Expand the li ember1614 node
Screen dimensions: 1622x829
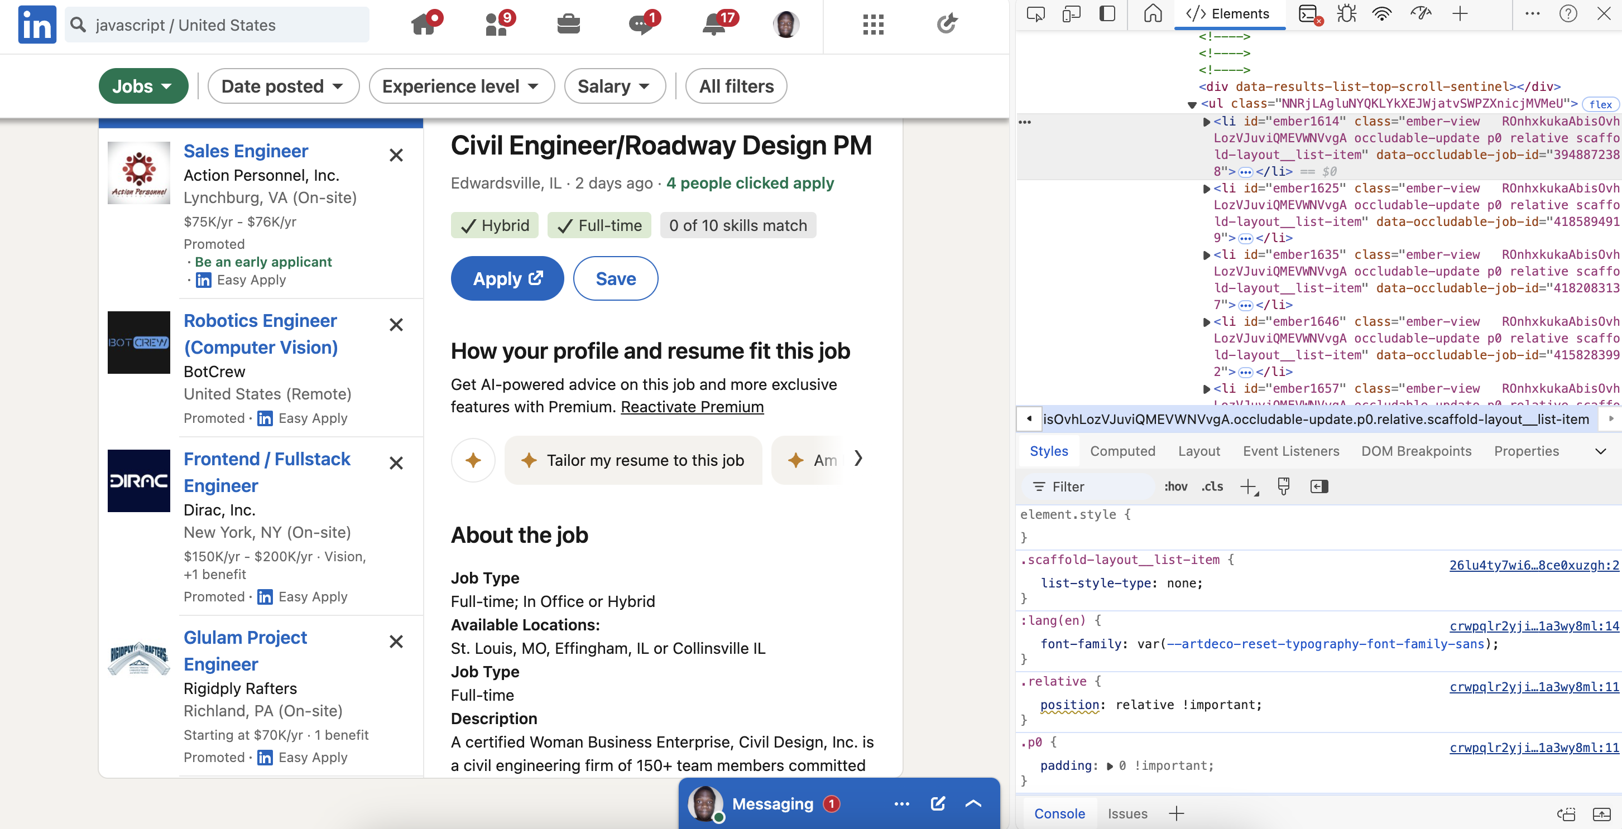[x=1206, y=122]
